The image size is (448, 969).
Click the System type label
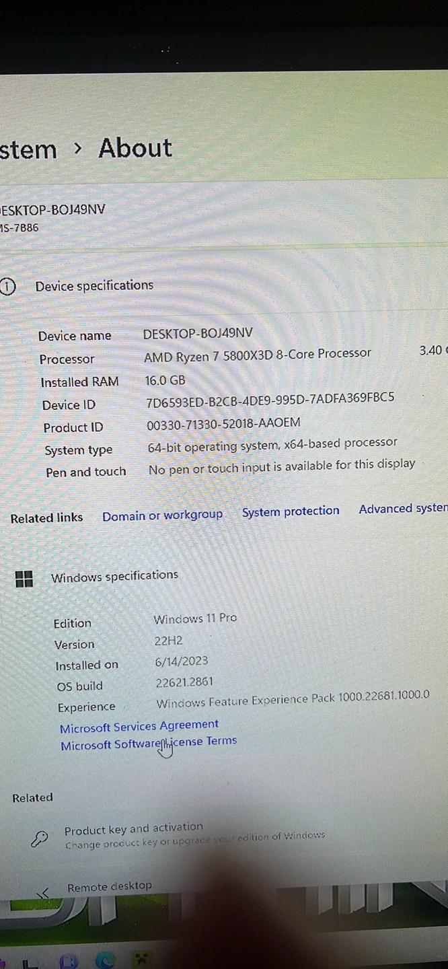point(78,450)
